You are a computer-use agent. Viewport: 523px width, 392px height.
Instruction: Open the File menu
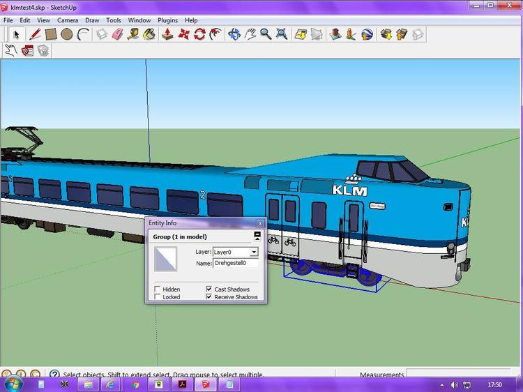tap(8, 20)
